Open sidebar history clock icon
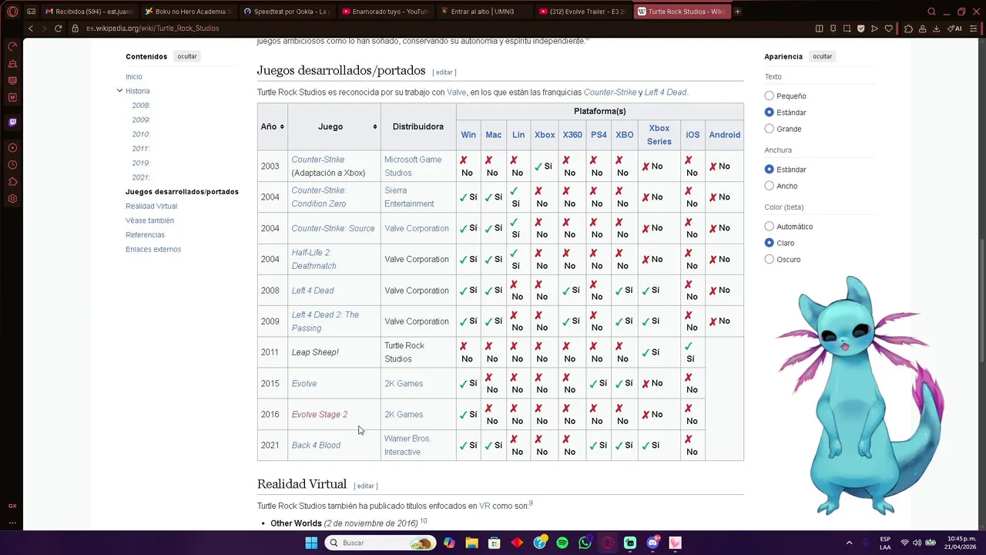 [12, 165]
